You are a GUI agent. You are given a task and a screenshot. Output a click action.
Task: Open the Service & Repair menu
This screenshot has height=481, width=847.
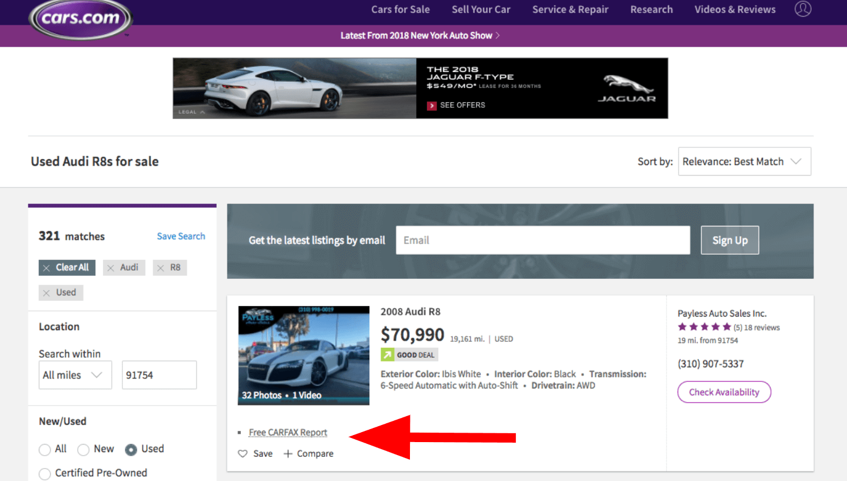[x=570, y=9]
